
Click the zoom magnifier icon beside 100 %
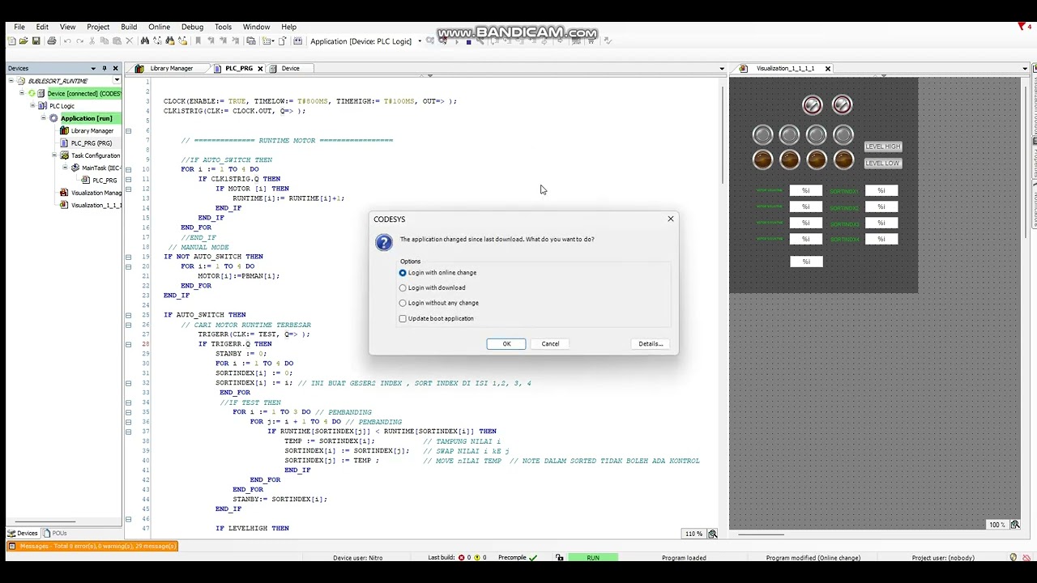(x=1015, y=525)
